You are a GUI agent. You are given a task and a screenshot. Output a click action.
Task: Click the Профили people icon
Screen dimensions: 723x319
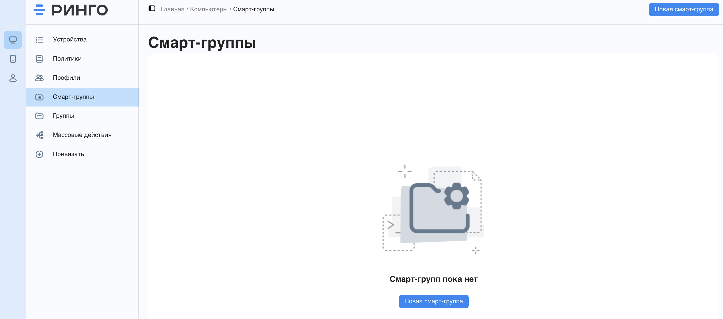(39, 78)
